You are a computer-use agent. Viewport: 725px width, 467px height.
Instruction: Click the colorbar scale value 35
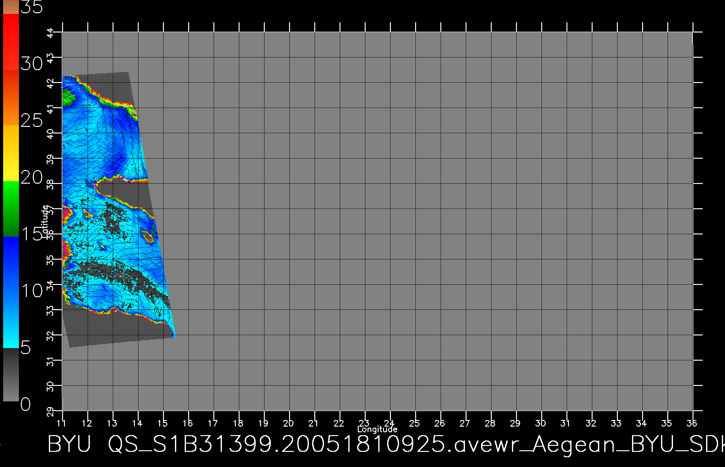point(32,7)
